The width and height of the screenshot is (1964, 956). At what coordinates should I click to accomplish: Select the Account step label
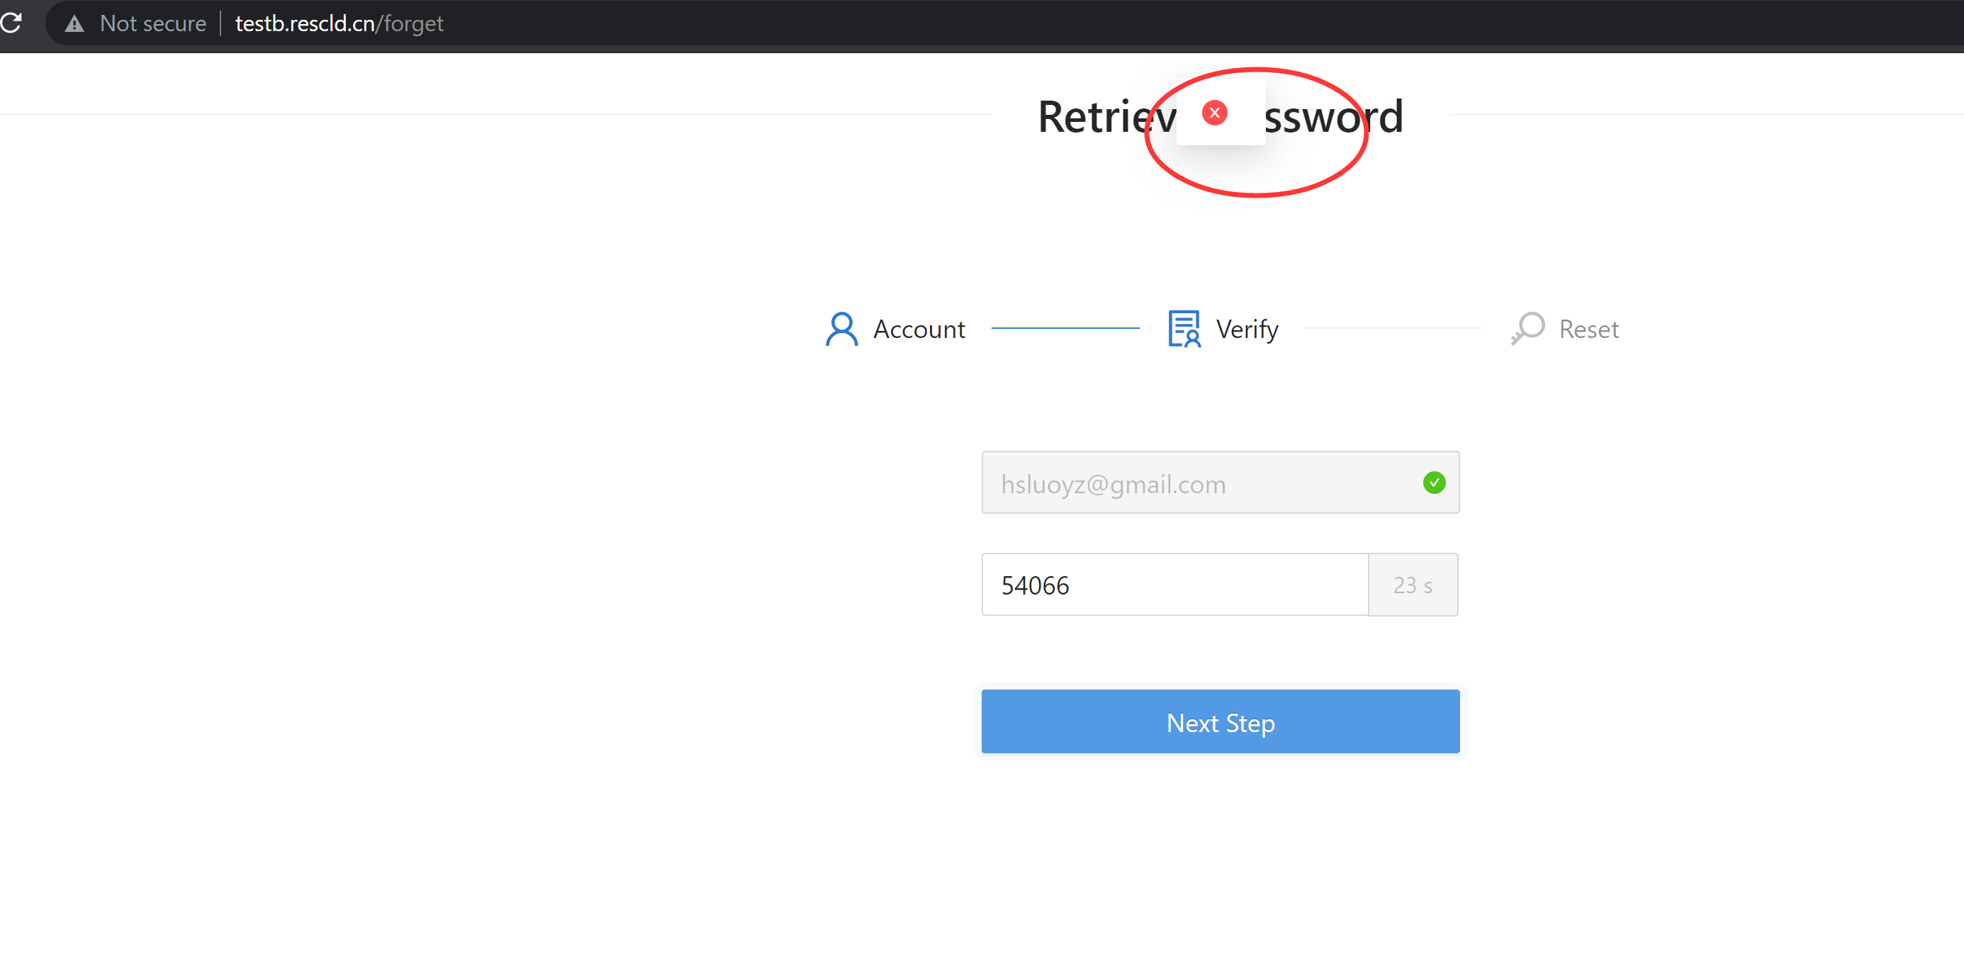(x=919, y=329)
